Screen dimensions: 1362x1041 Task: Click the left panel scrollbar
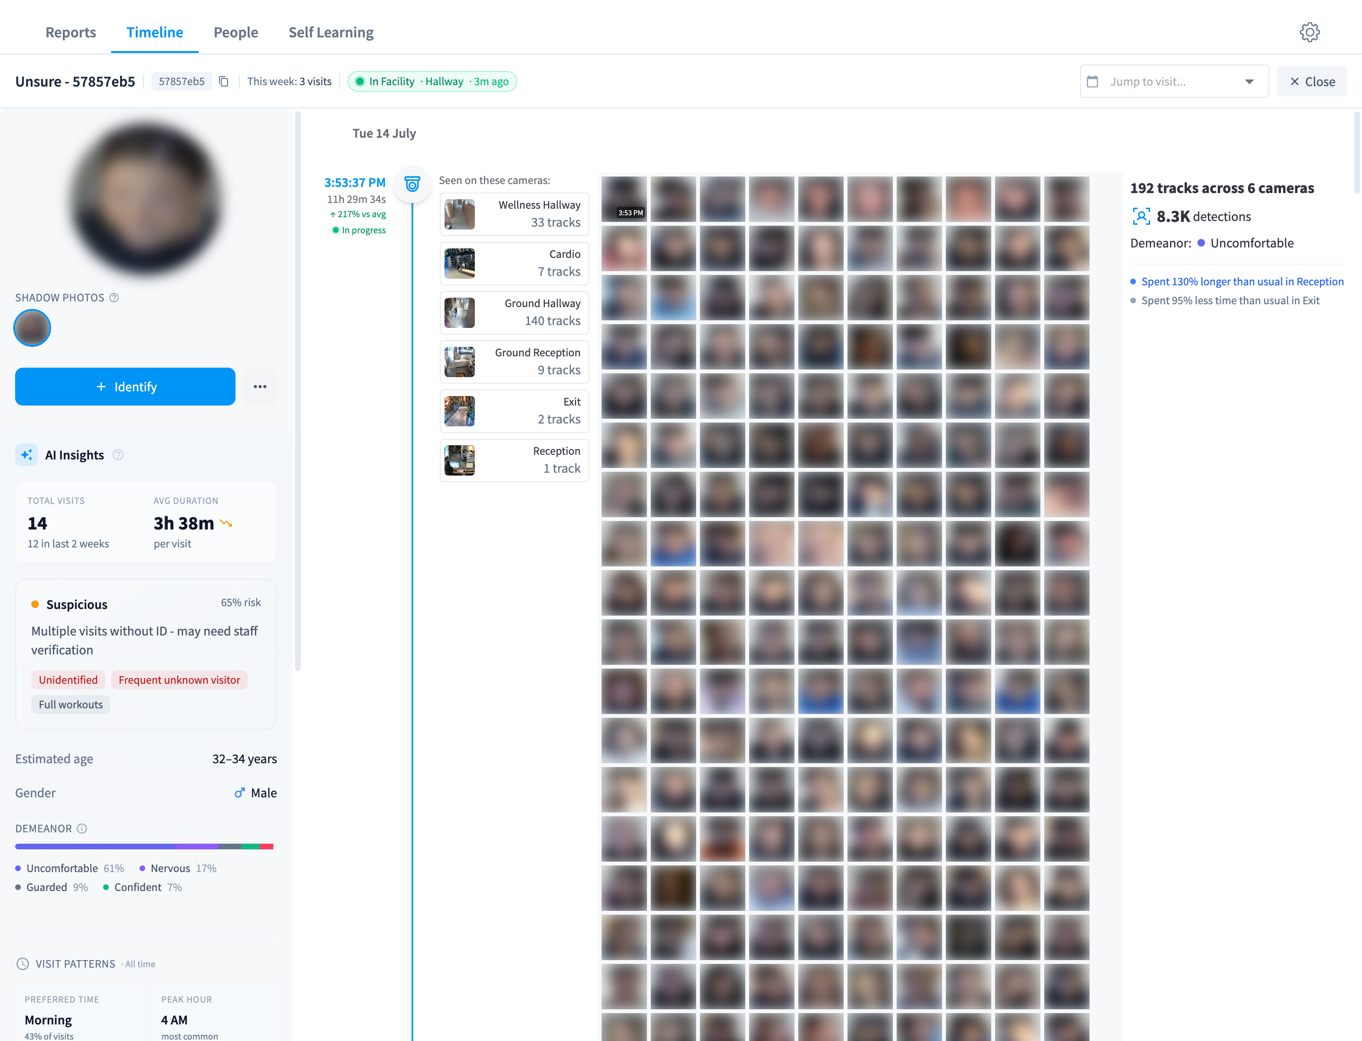(298, 390)
